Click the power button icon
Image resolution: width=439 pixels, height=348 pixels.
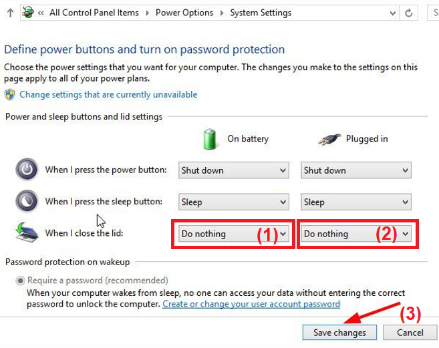tap(27, 170)
